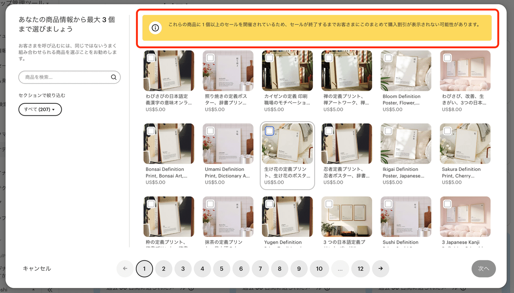Click the pagination ellipsis button
514x293 pixels.
coord(340,269)
